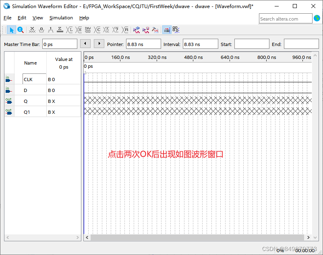Open the Help menu
Viewport: 323px width, 255px height.
[84, 18]
